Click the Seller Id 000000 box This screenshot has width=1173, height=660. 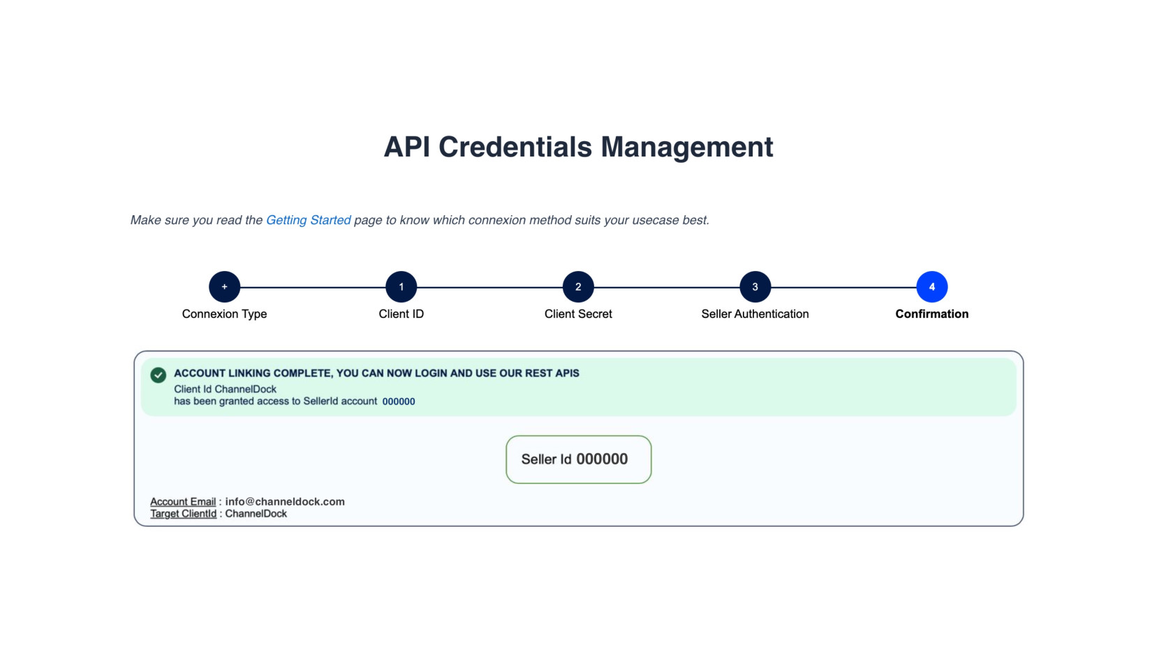click(x=578, y=460)
